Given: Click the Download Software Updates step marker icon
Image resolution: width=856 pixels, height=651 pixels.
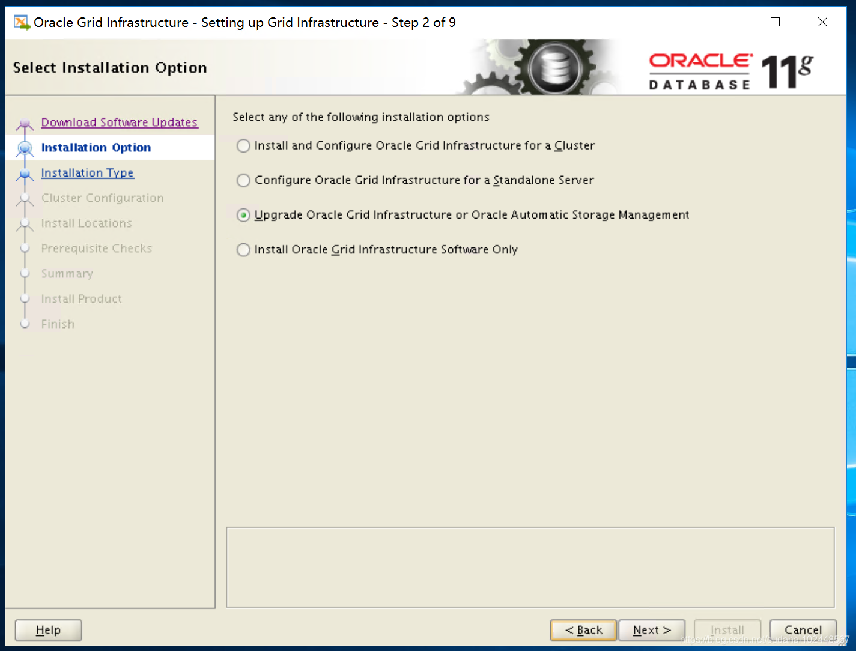Looking at the screenshot, I should coord(25,124).
